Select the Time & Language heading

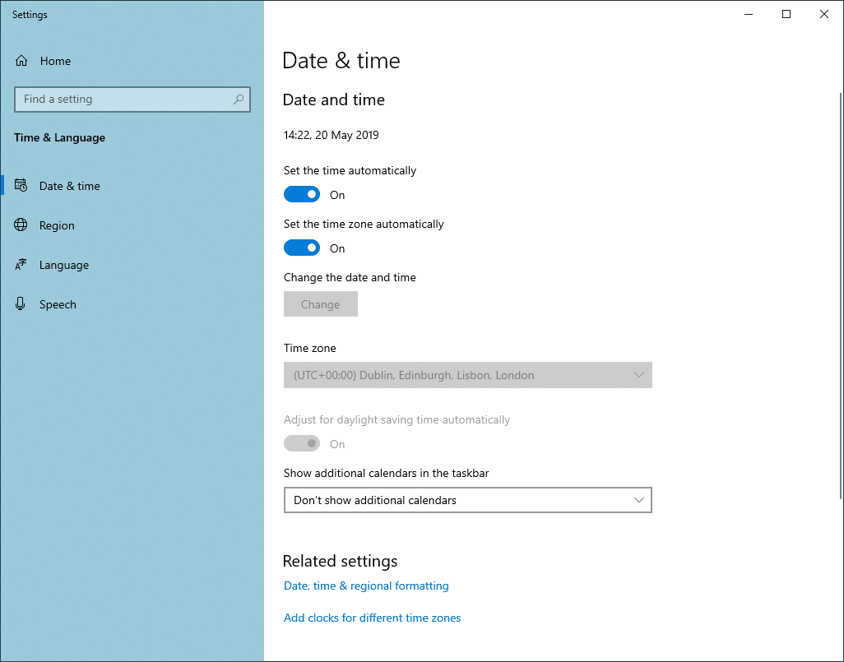tap(58, 137)
